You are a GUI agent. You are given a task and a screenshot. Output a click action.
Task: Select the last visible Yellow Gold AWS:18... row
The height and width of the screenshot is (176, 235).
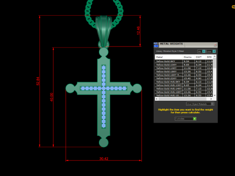[184, 95]
